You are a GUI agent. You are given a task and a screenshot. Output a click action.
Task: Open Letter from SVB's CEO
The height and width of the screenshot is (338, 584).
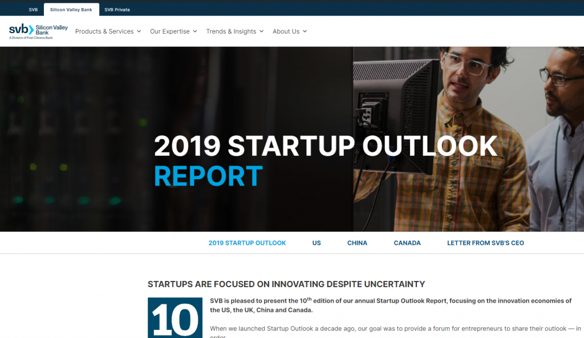tap(485, 243)
